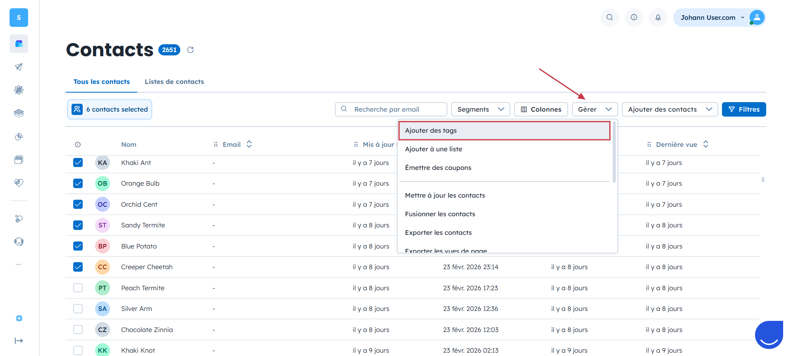Image resolution: width=791 pixels, height=356 pixels.
Task: Click the info icon in table header
Action: (x=78, y=145)
